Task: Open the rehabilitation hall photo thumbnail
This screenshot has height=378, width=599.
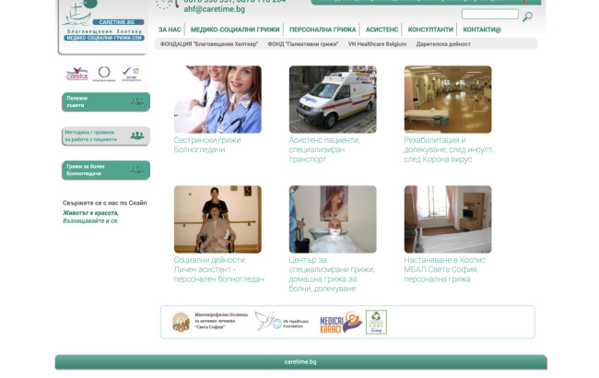Action: [448, 100]
